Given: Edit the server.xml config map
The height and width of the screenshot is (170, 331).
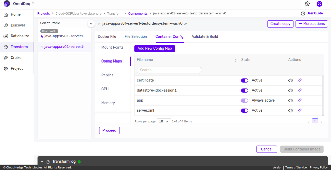Looking at the screenshot, I should point(299,111).
